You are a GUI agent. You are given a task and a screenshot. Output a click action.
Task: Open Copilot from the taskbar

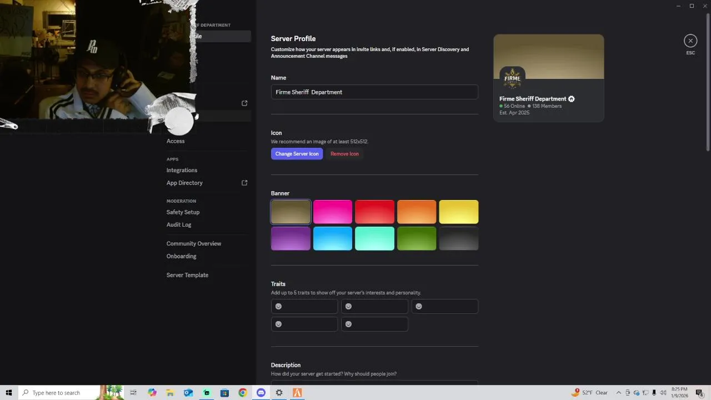pyautogui.click(x=152, y=393)
